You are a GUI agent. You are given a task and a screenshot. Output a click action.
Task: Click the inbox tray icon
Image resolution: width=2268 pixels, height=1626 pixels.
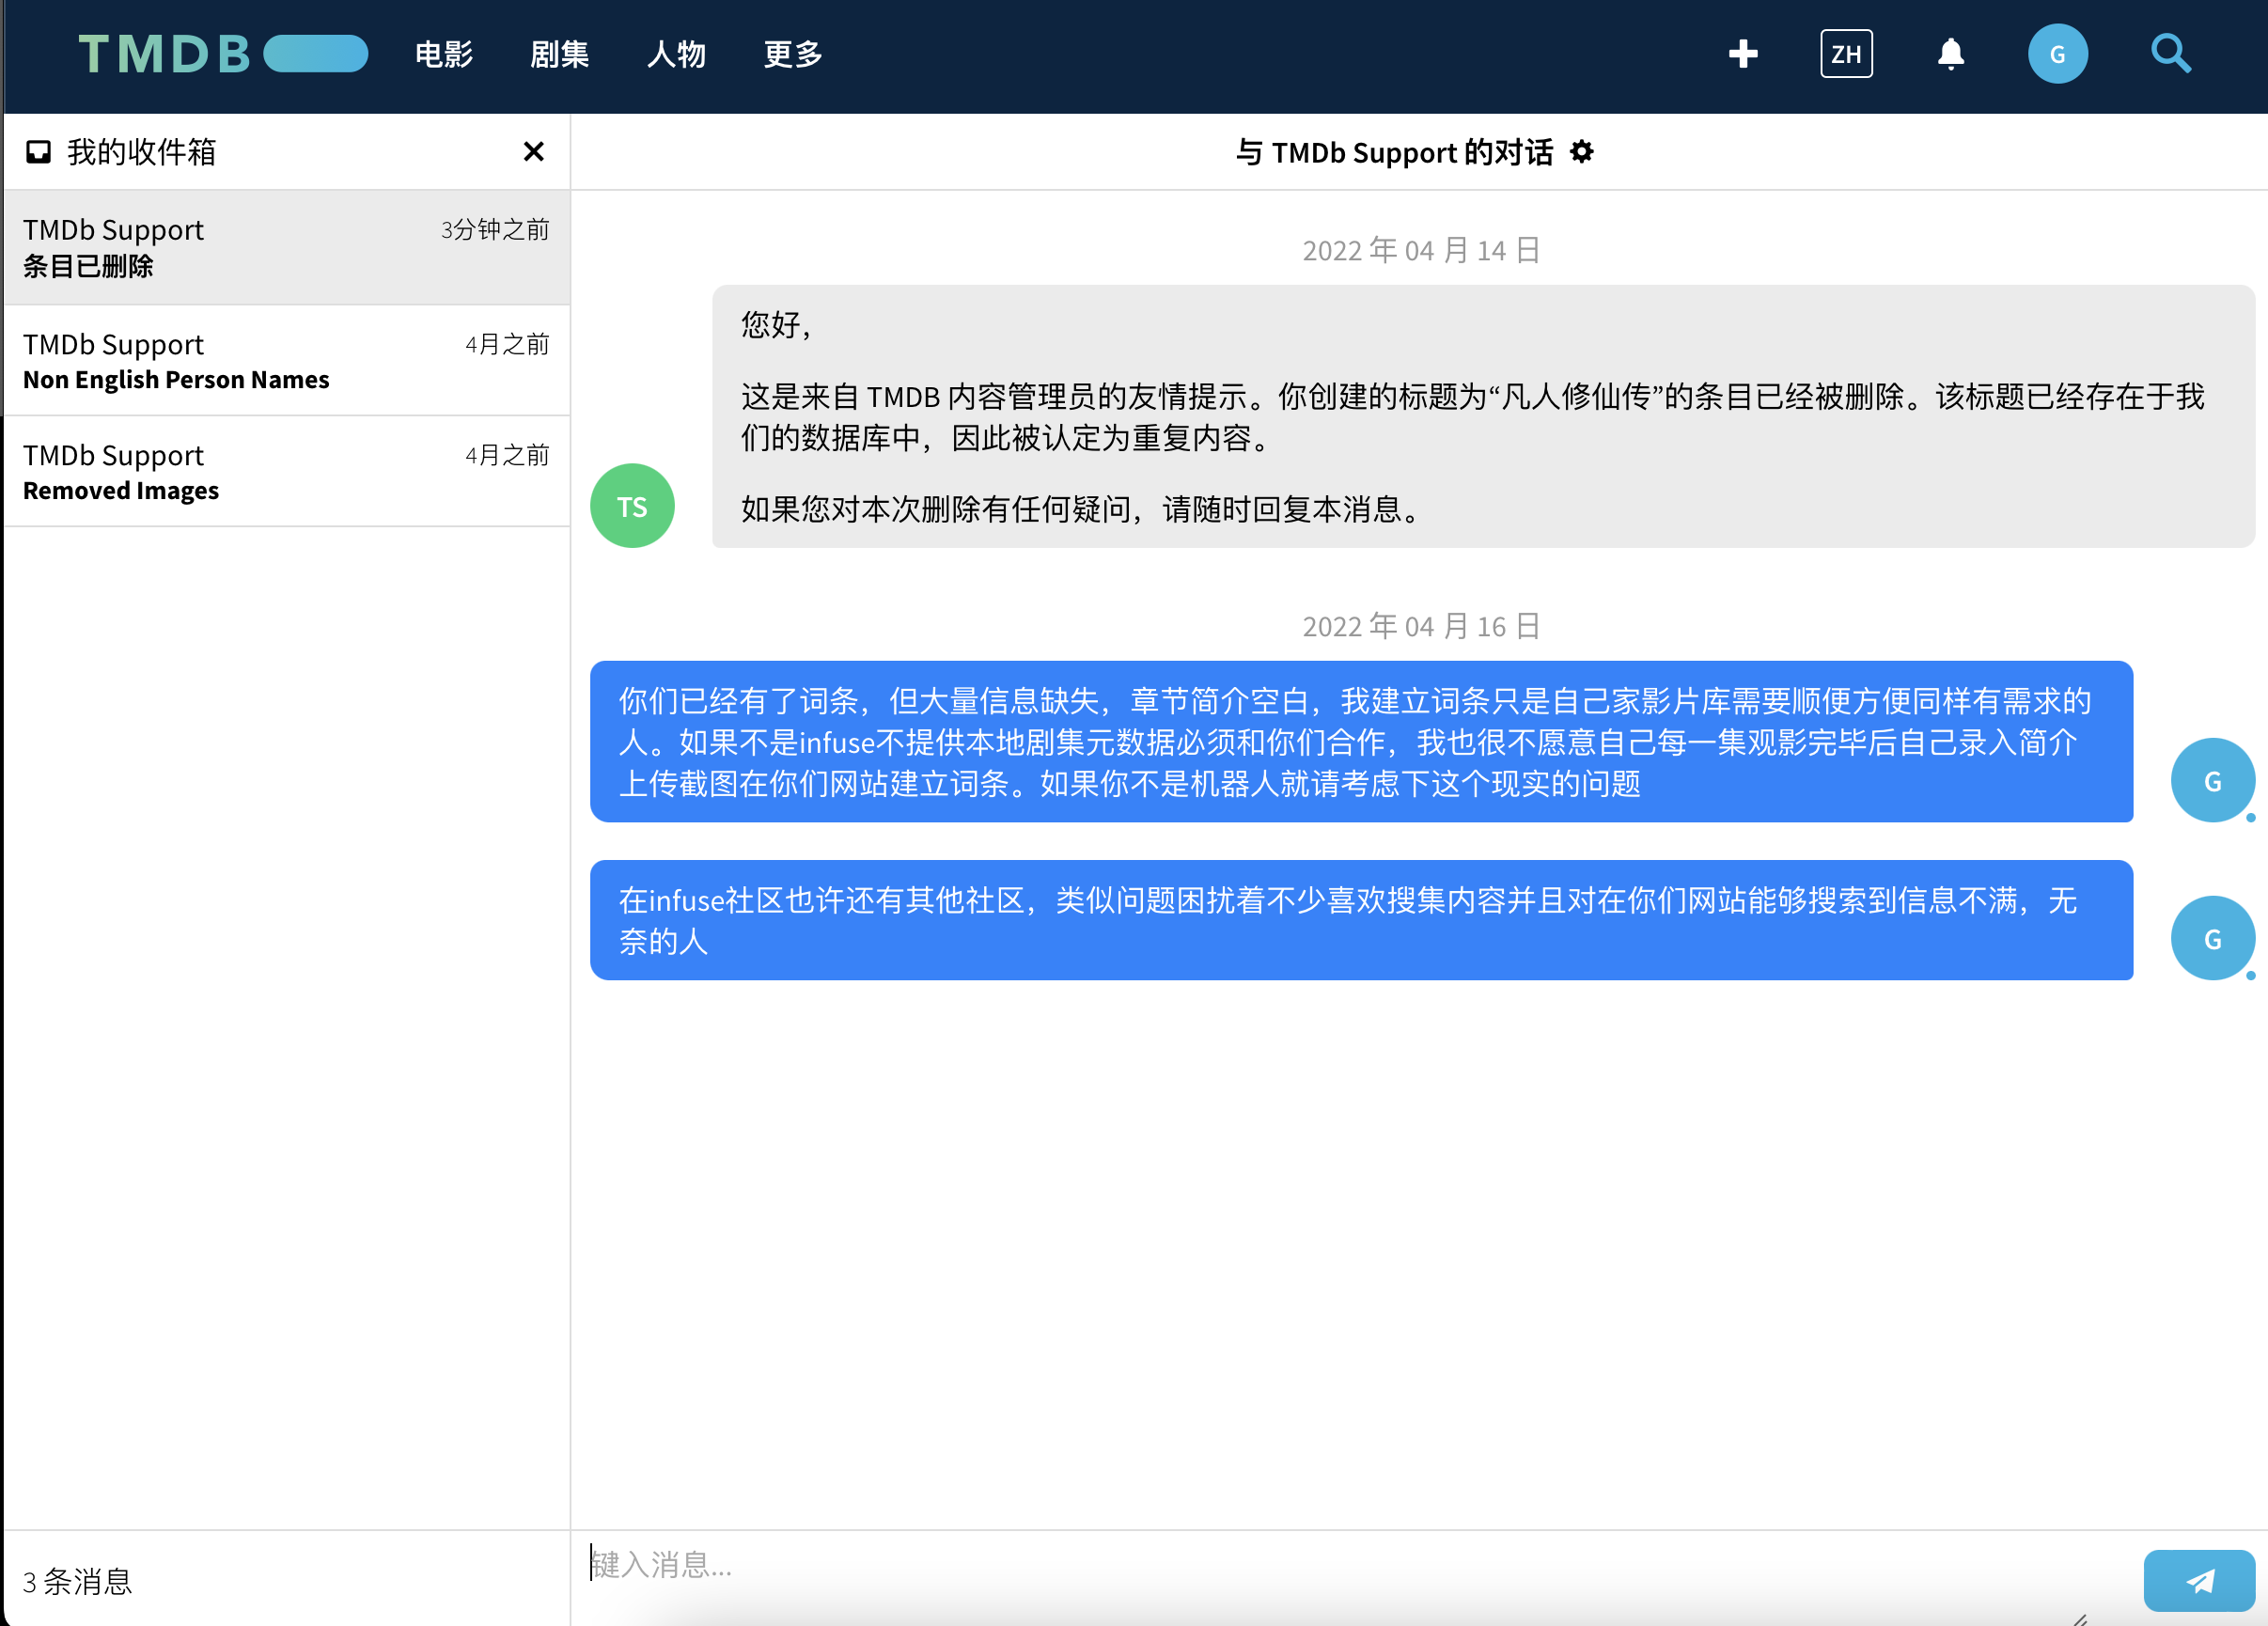38,152
